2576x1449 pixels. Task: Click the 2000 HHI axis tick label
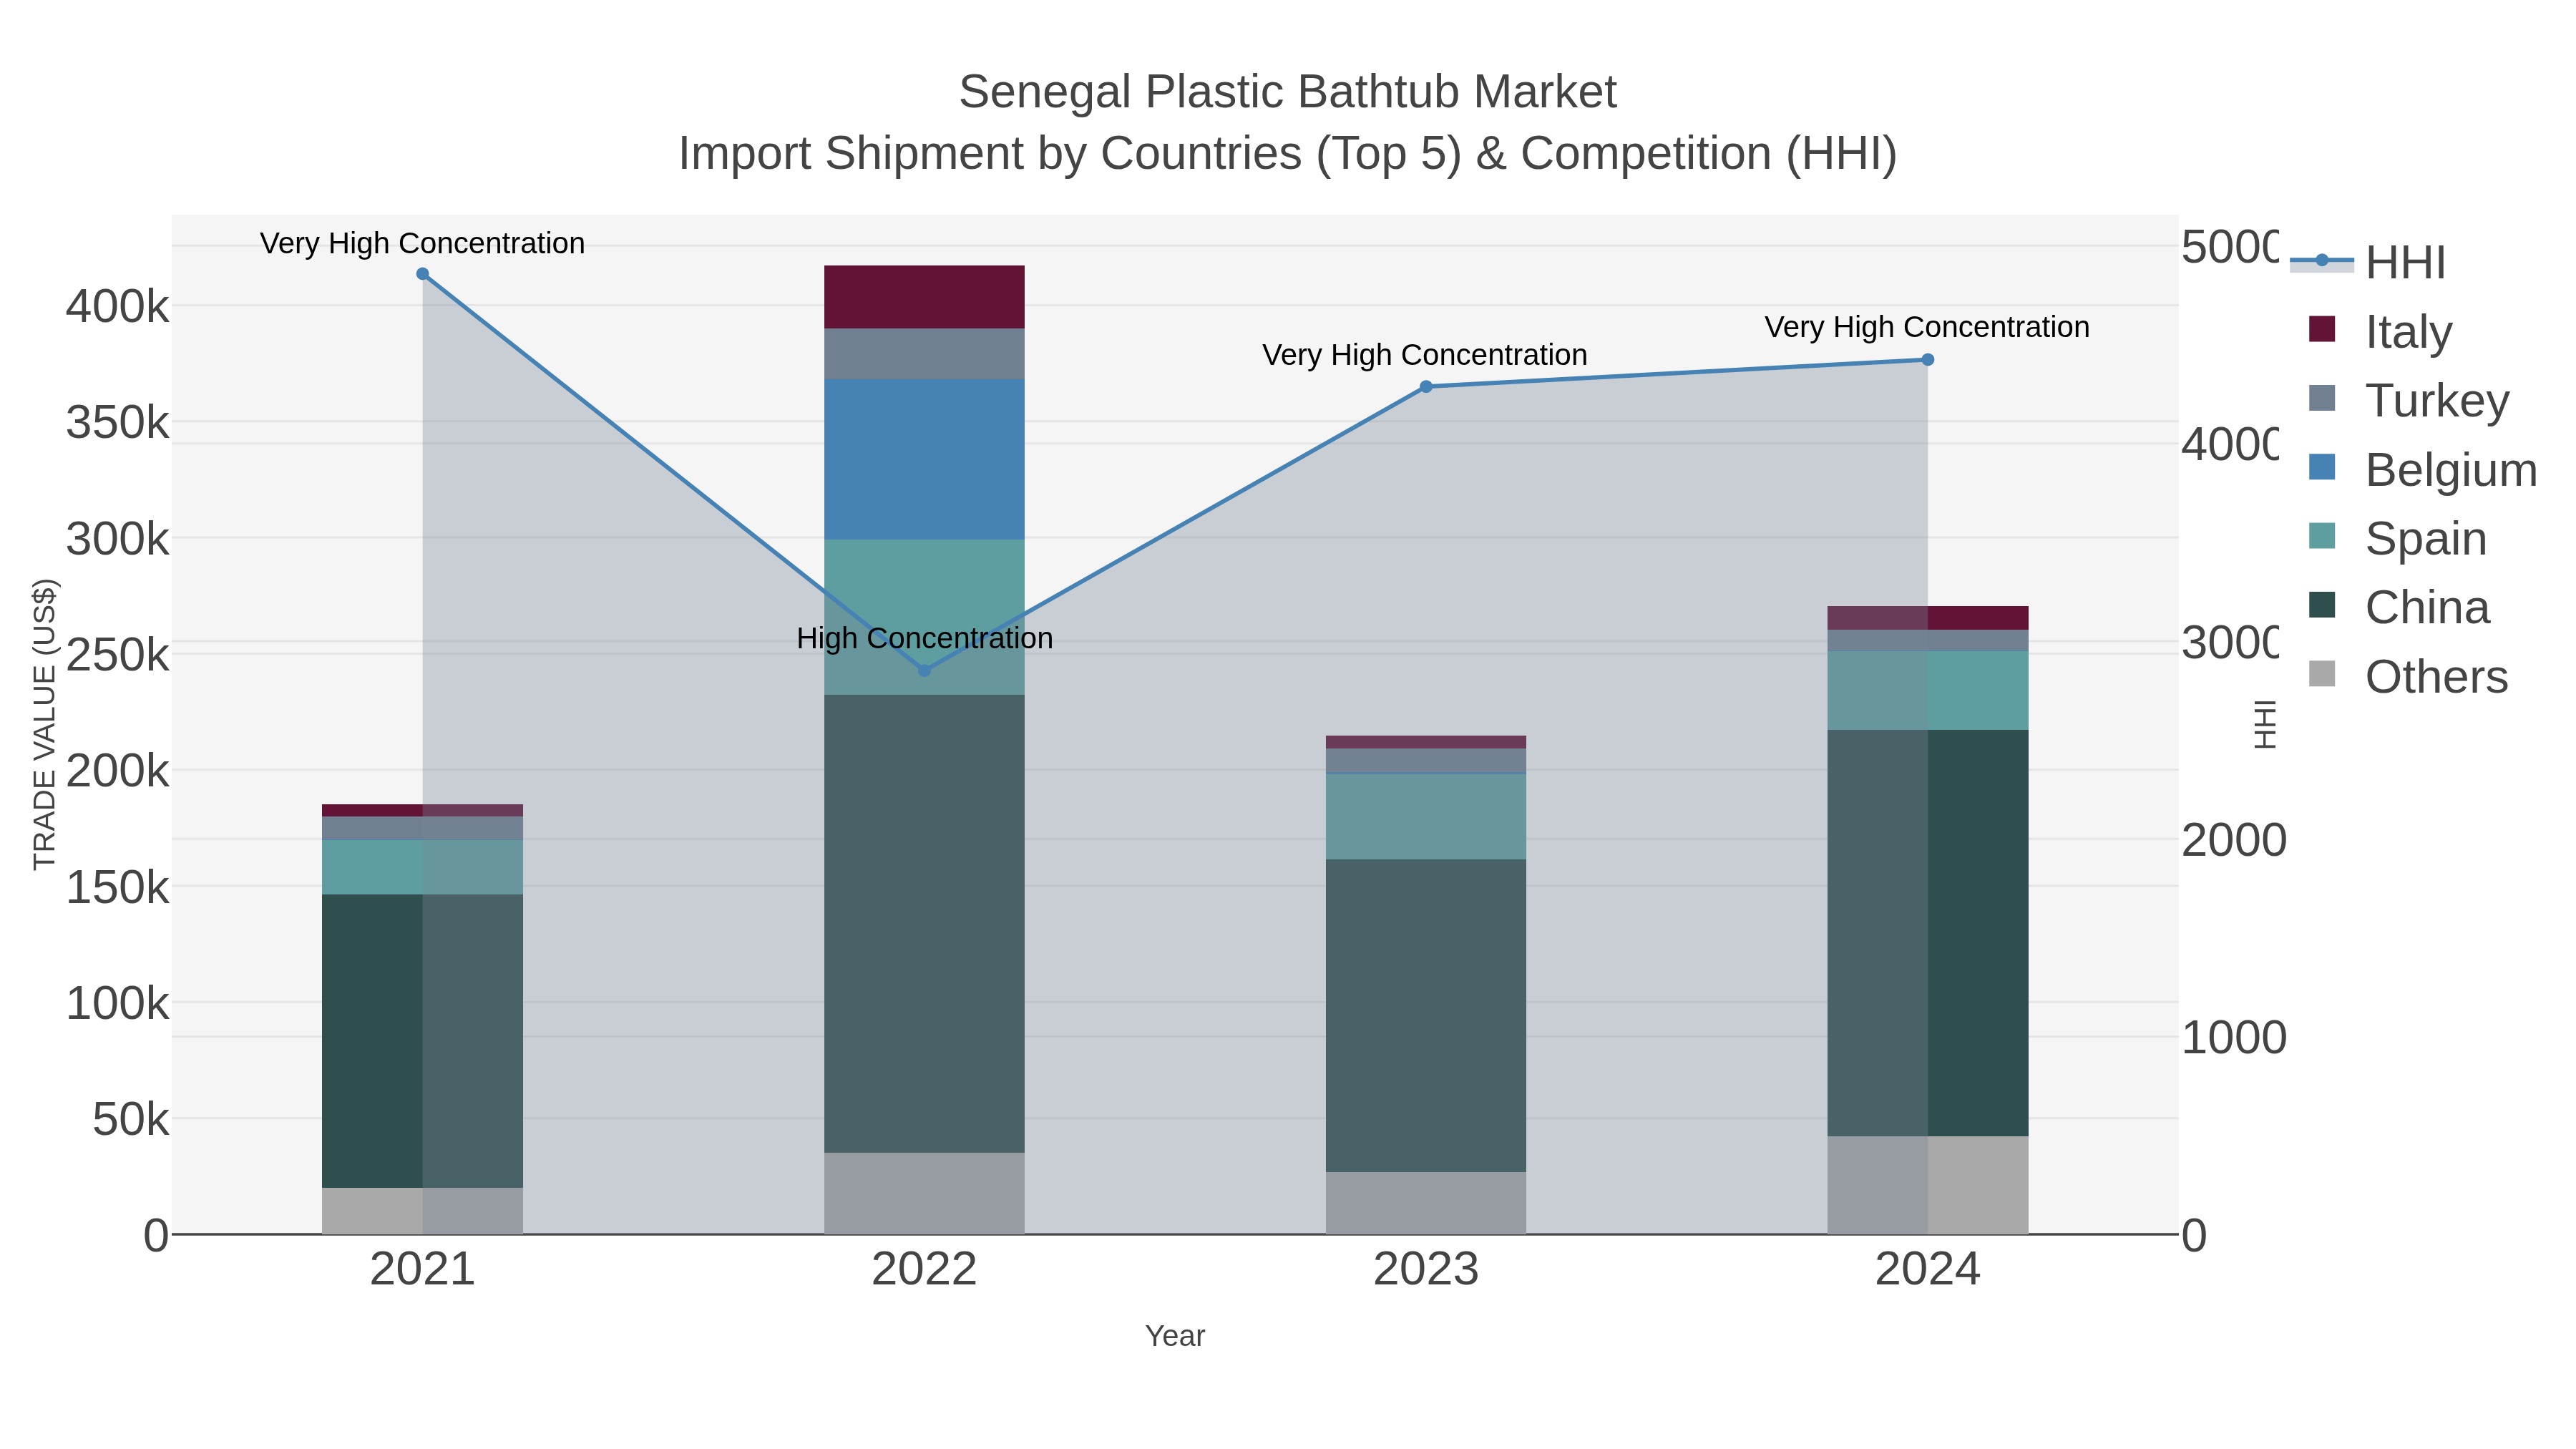pos(2234,841)
